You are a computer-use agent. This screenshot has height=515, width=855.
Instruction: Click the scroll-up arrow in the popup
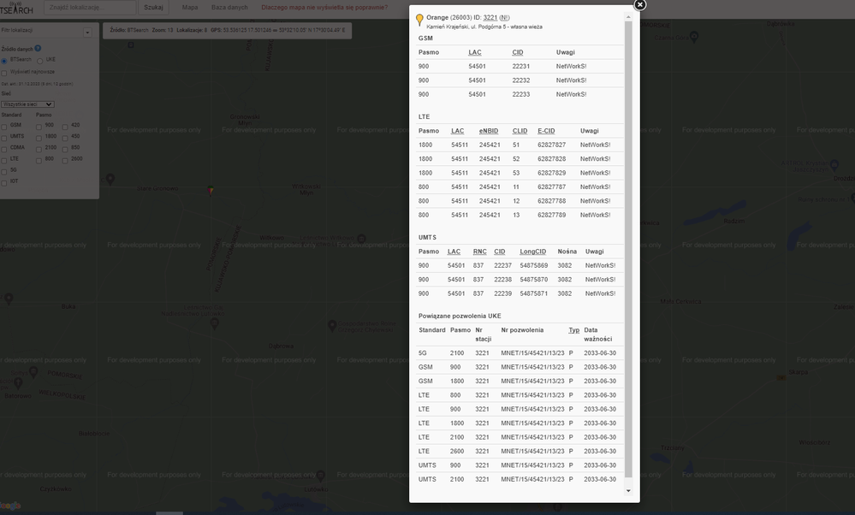coord(628,16)
